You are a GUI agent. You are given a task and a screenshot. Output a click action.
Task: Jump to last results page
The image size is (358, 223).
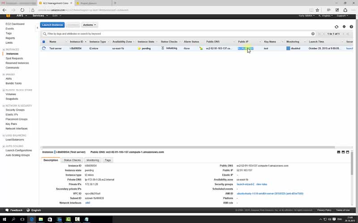(348, 34)
